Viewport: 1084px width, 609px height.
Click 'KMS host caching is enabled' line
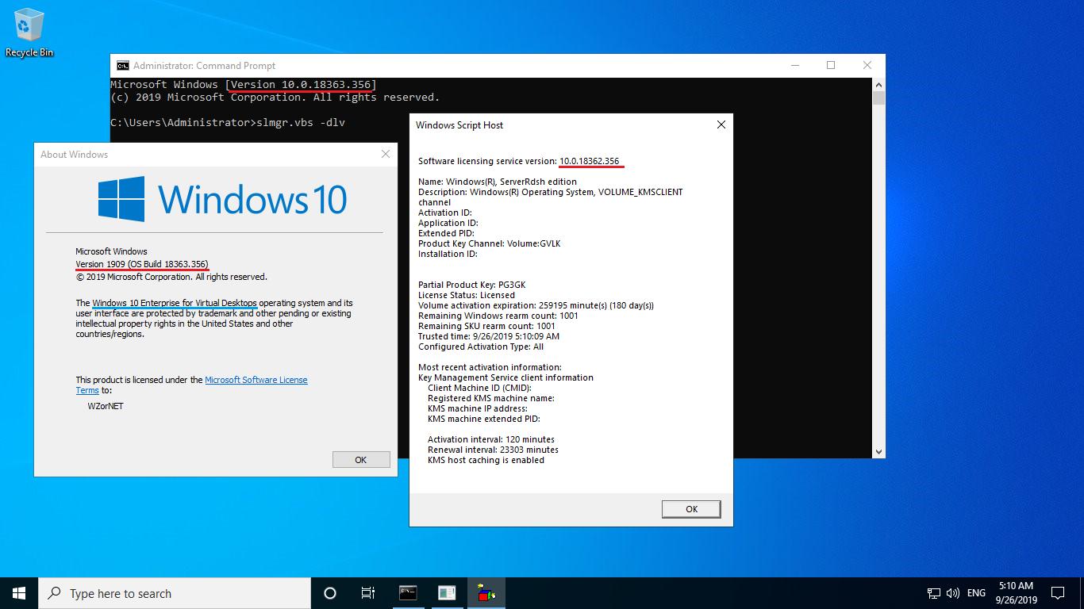pos(486,460)
